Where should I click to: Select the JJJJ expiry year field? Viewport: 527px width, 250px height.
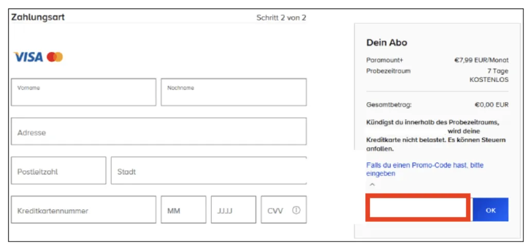pos(233,210)
